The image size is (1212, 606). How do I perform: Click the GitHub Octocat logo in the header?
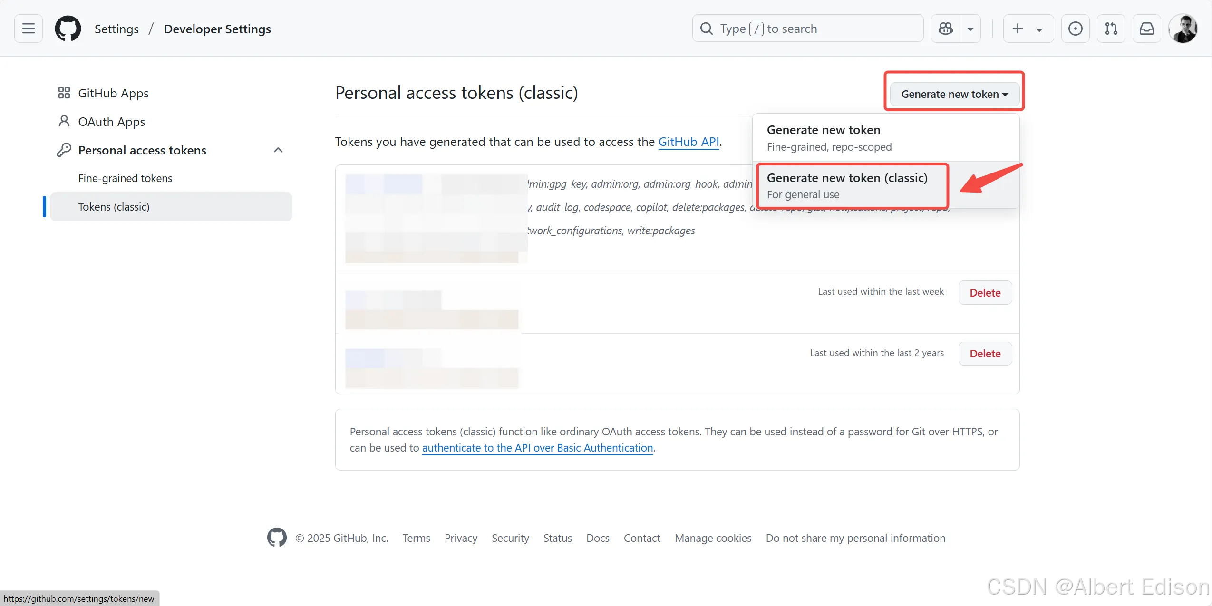pos(68,29)
